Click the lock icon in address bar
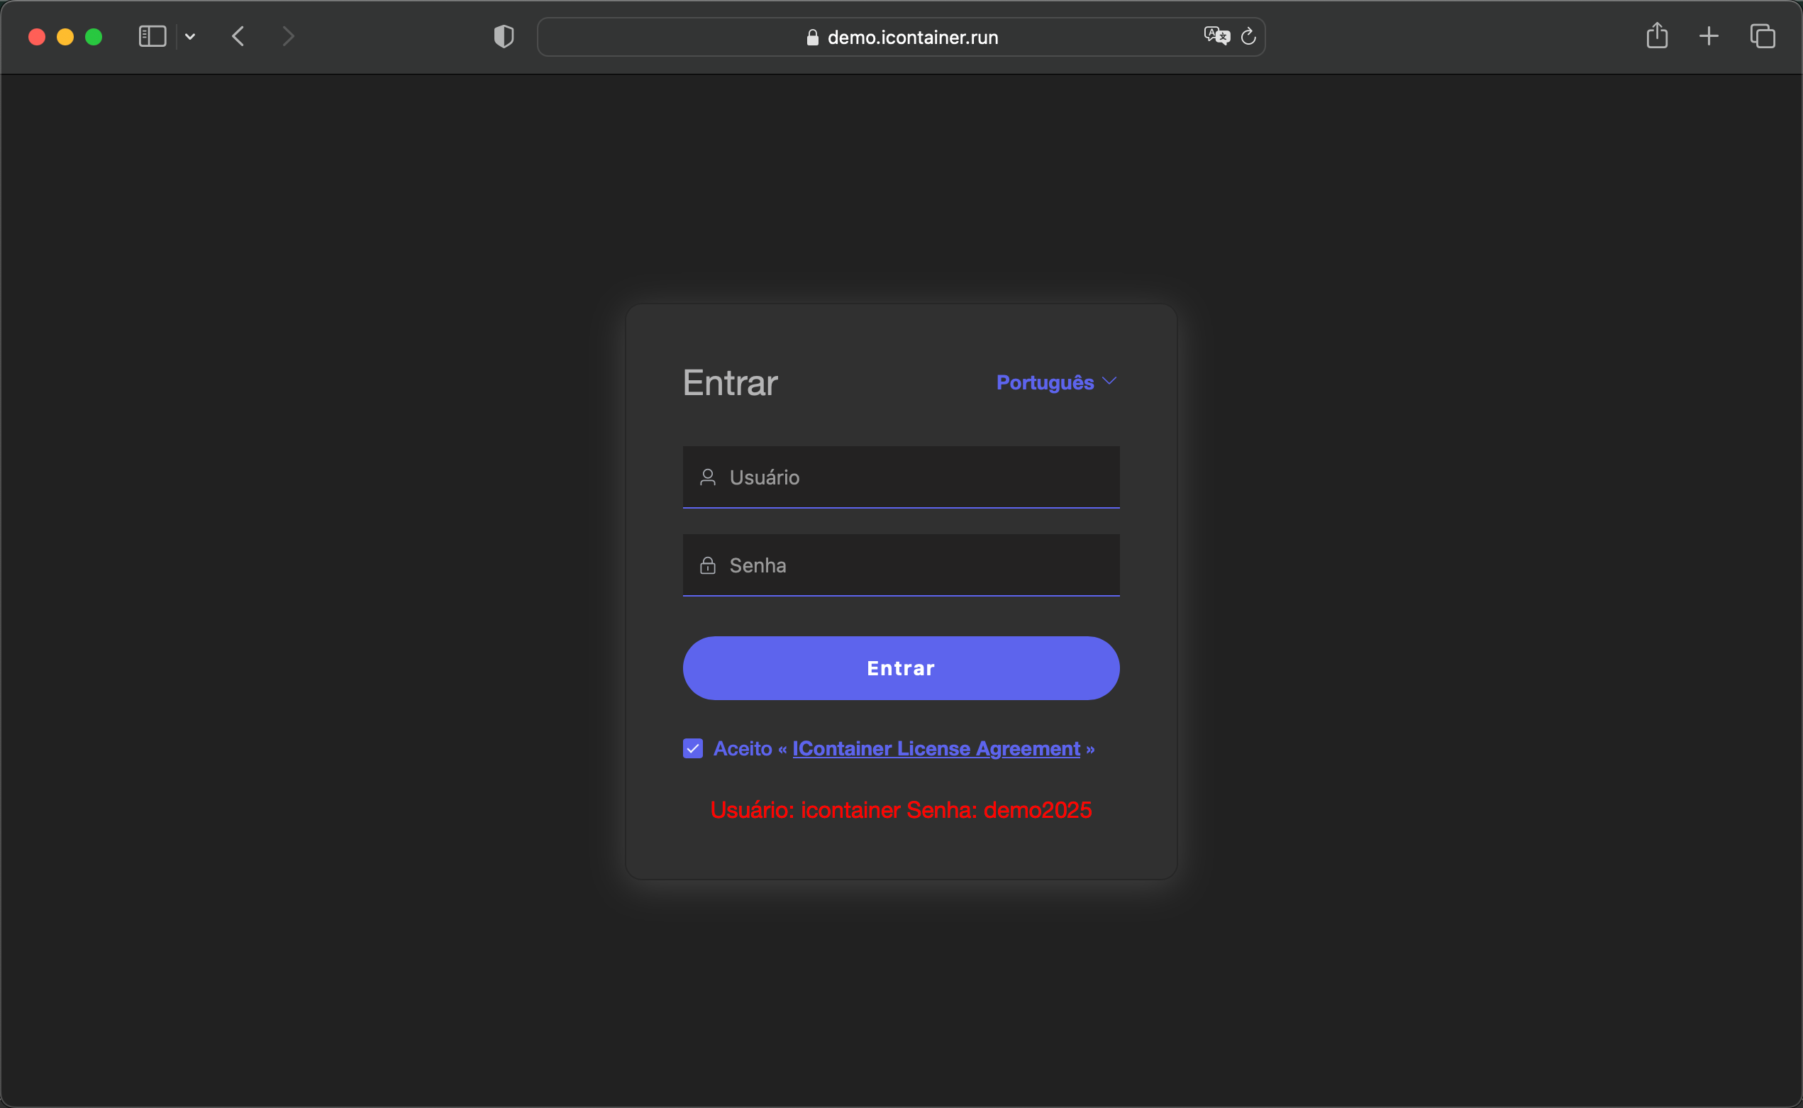This screenshot has width=1803, height=1108. [x=813, y=38]
